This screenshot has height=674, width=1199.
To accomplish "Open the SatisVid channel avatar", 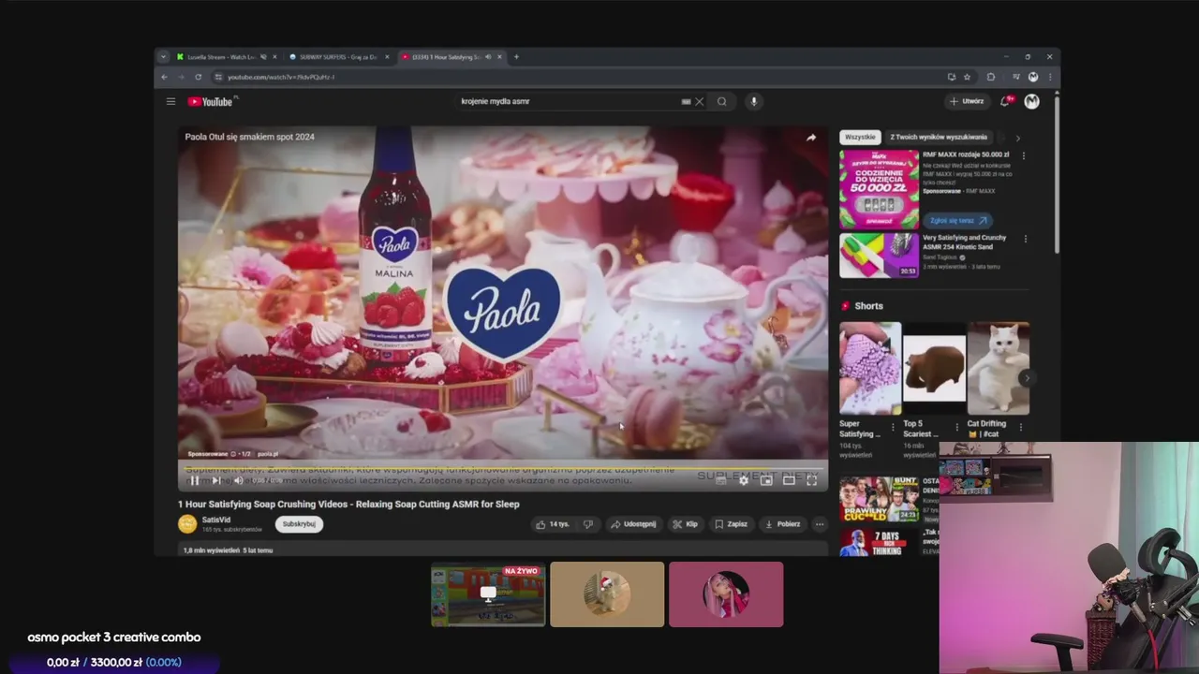I will 187,524.
